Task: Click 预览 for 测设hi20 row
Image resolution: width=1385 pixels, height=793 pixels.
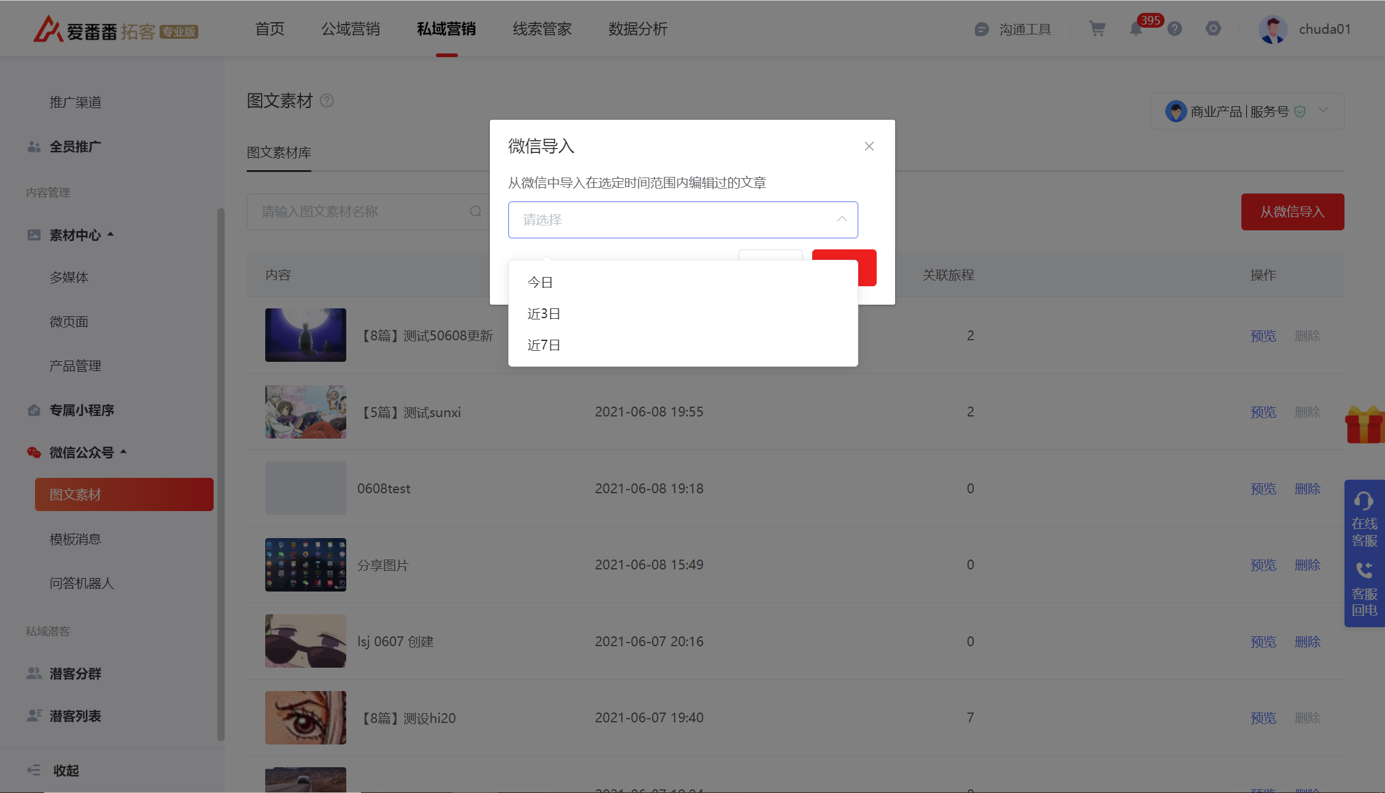Action: 1263,718
